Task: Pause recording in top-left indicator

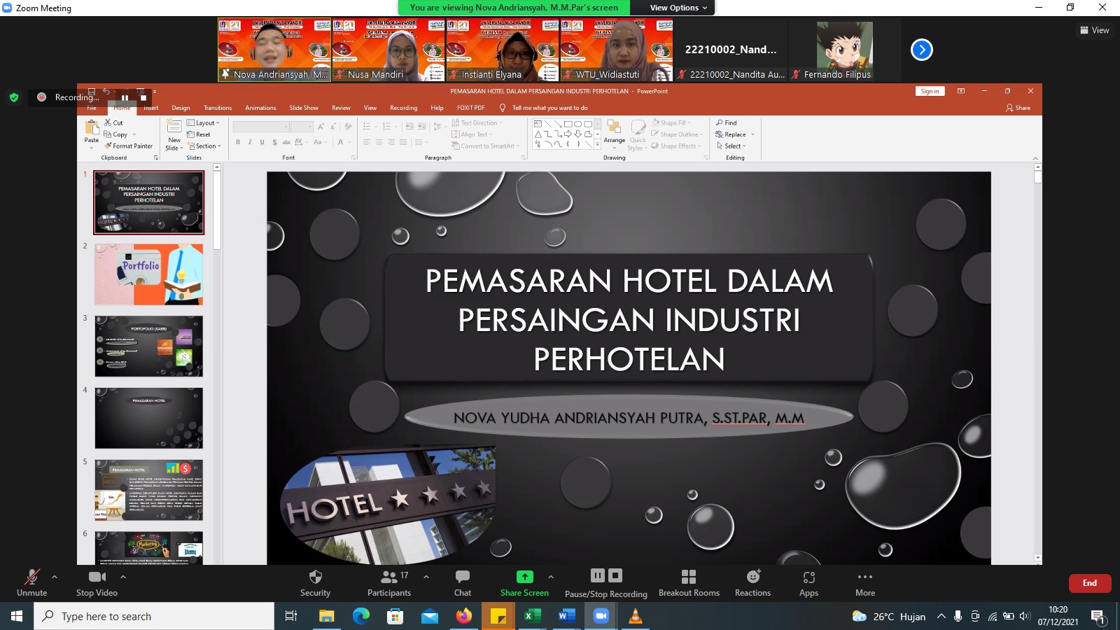Action: (125, 98)
